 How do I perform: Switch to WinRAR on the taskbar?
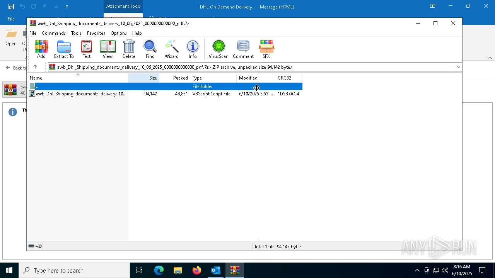(235, 270)
